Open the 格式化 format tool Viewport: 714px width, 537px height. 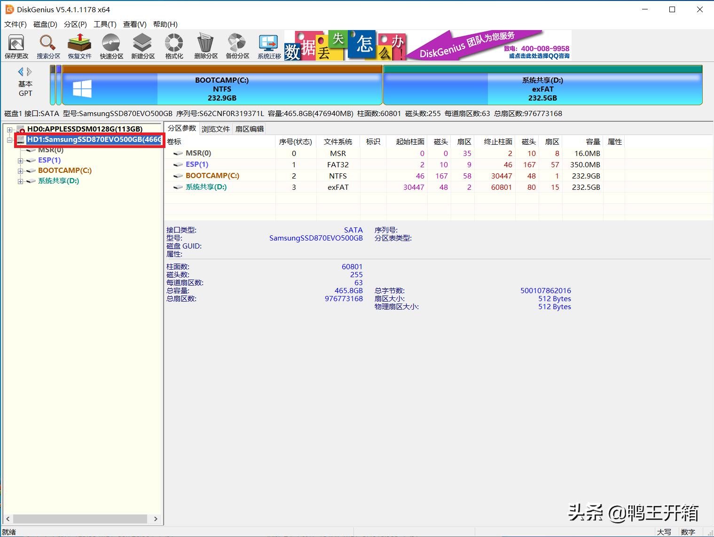coord(173,46)
